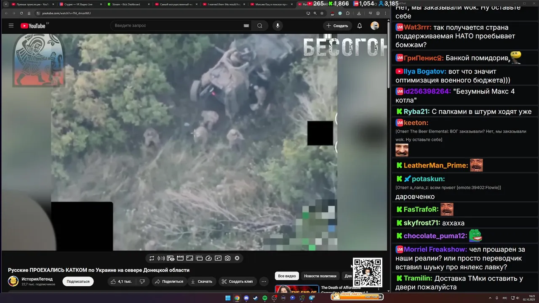This screenshot has height=303, width=539.
Task: Open the gear settings under the video
Action: click(x=237, y=258)
